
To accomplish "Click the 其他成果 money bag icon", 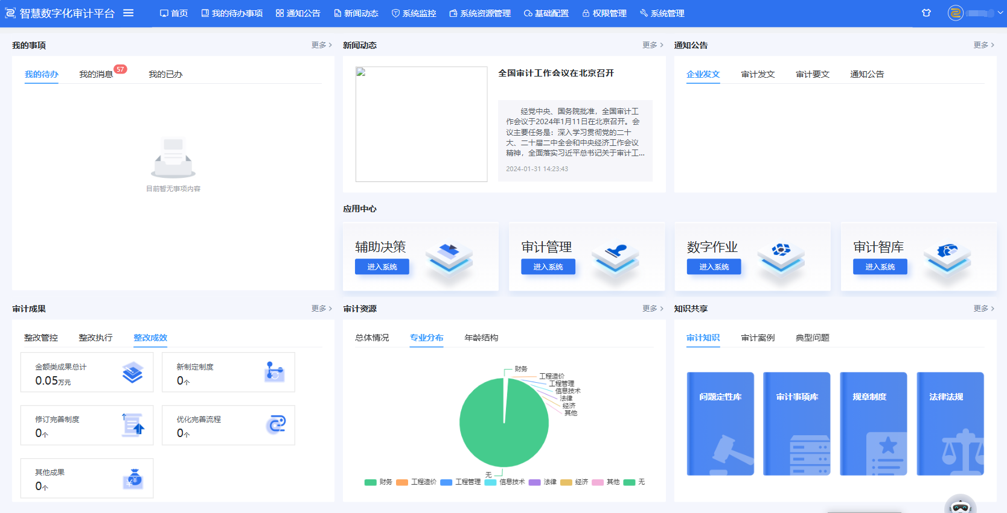I will click(x=133, y=479).
